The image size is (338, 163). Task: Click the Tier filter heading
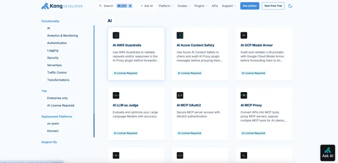tap(44, 91)
